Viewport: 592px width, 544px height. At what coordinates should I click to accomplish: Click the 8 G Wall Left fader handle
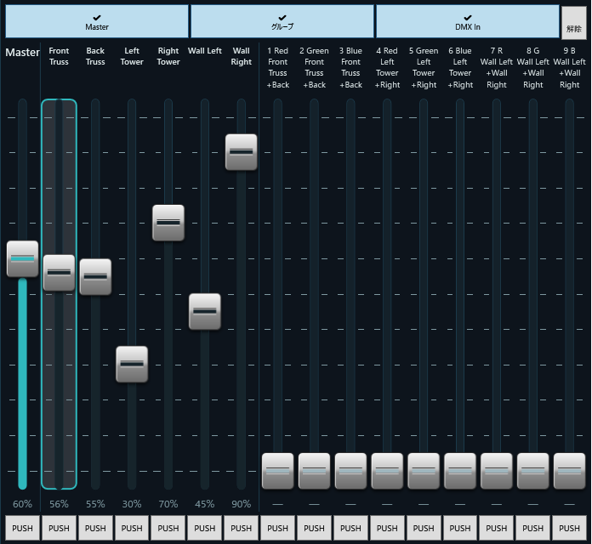click(532, 471)
